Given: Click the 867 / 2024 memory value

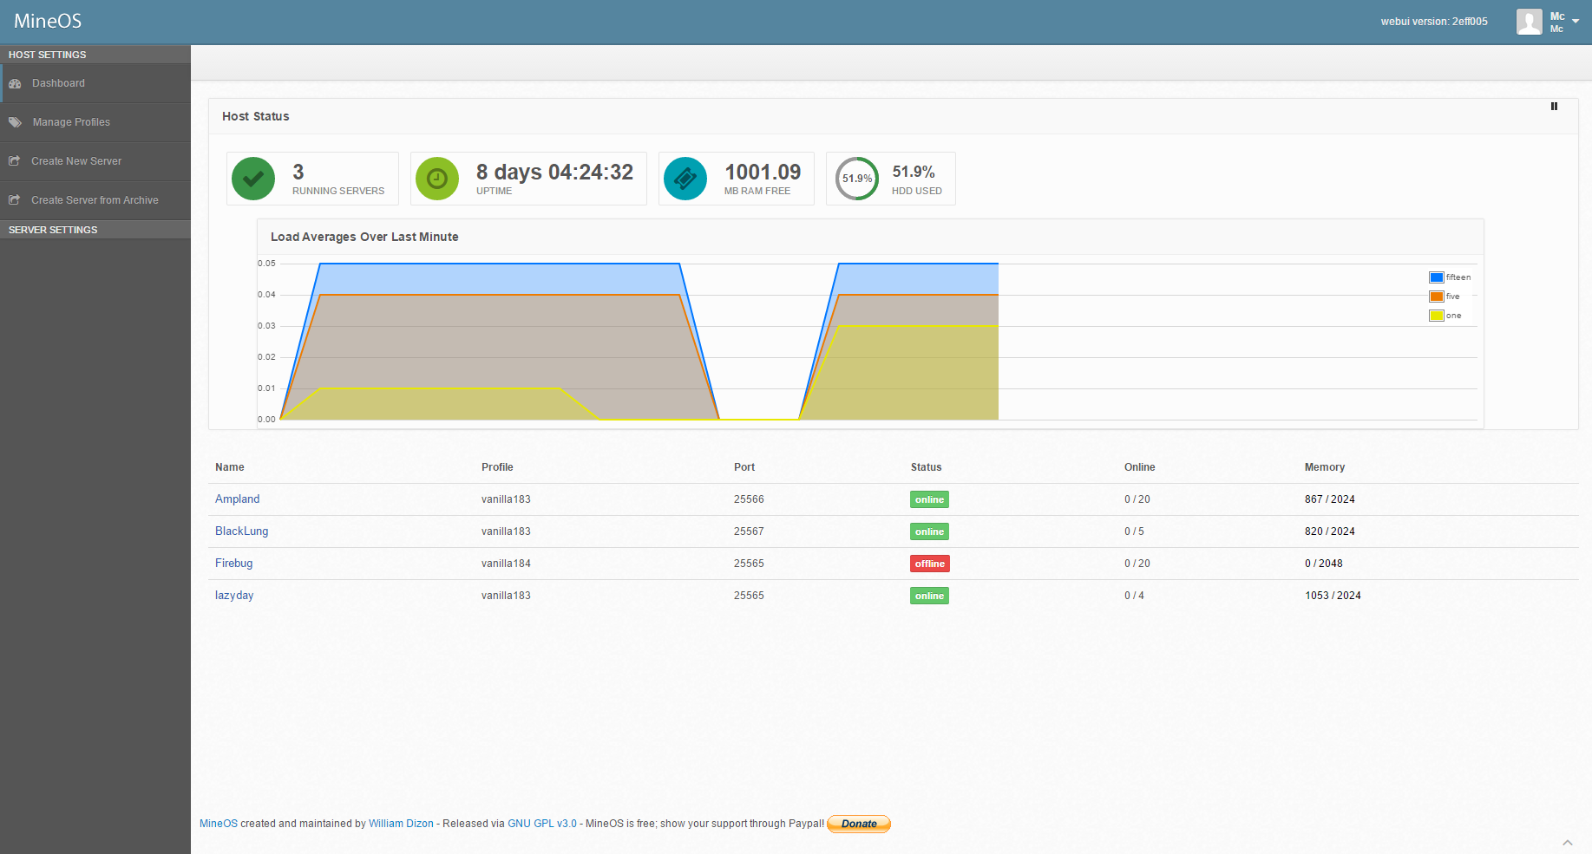Looking at the screenshot, I should click(1330, 499).
